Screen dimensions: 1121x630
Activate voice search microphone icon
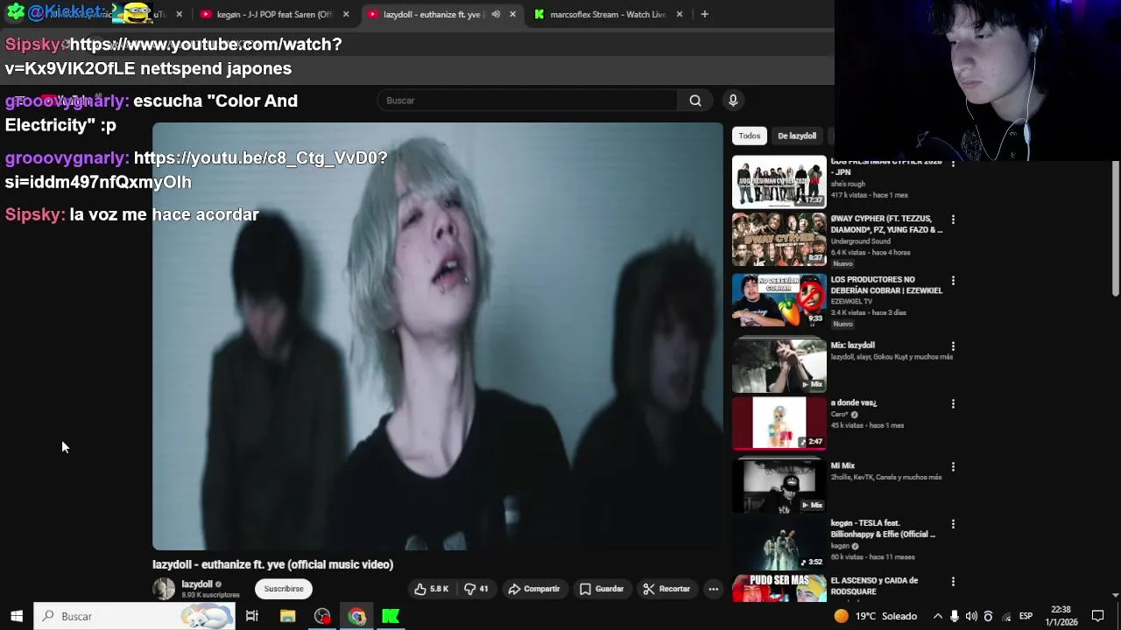click(x=733, y=101)
